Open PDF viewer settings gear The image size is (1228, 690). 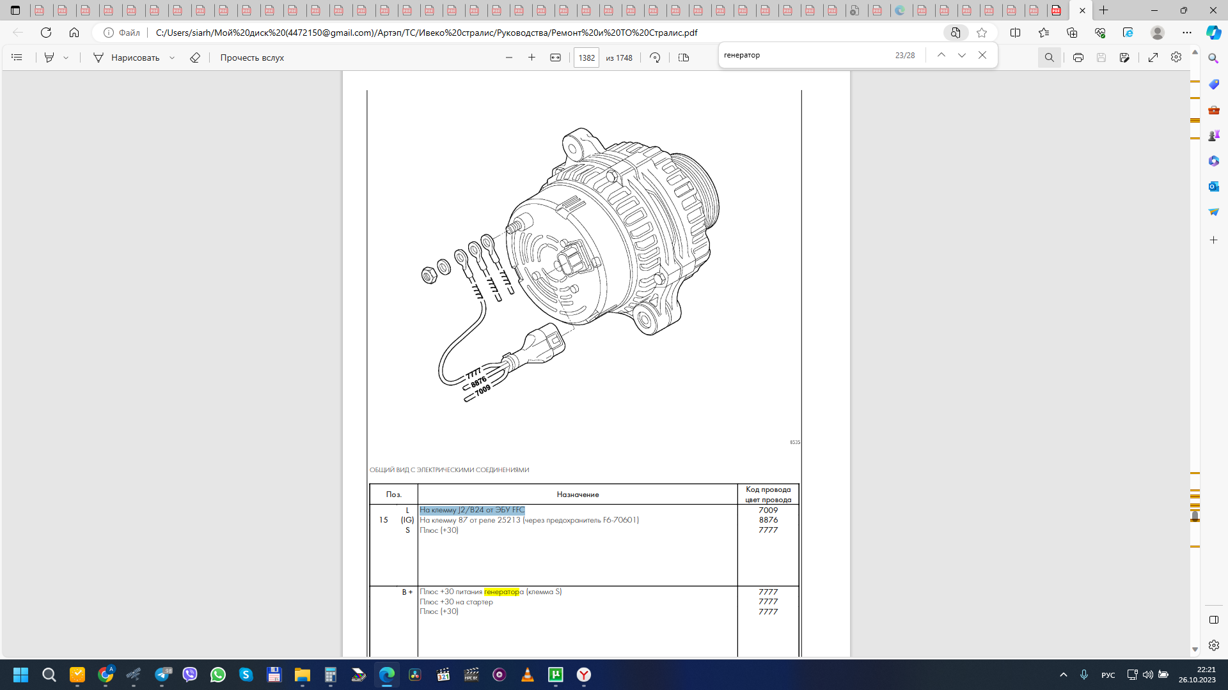1176,57
